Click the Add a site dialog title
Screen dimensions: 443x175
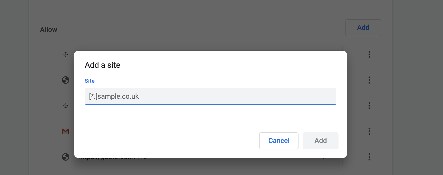coord(102,65)
